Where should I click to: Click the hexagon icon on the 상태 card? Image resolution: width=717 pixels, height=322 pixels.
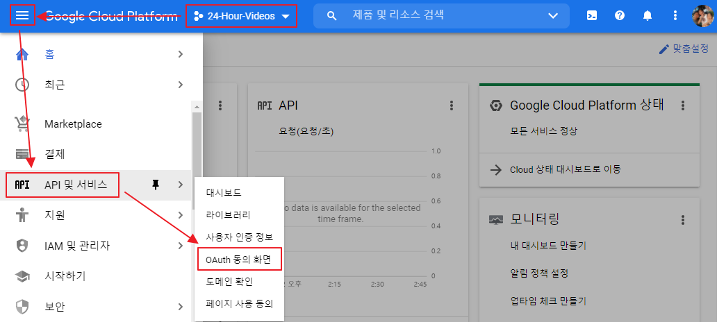click(x=495, y=105)
